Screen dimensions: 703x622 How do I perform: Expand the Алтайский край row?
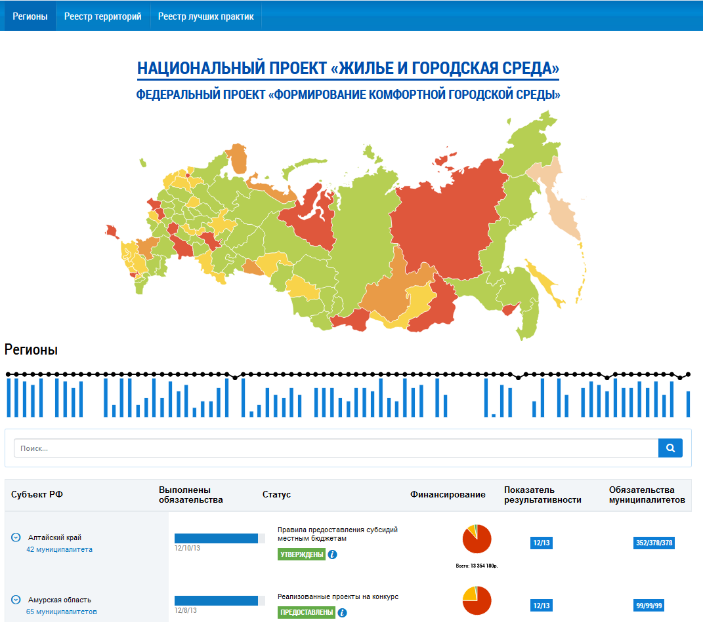tap(16, 537)
